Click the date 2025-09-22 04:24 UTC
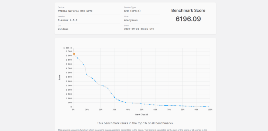 point(139,29)
